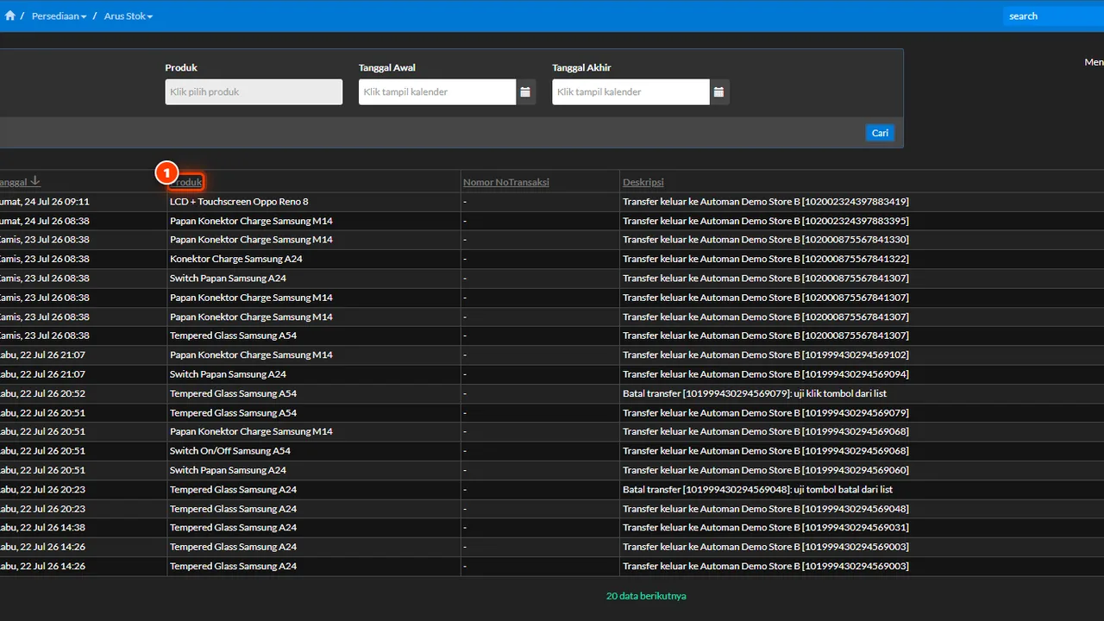Select date cell Rabu, 22 Jul 26 20:52

point(43,393)
